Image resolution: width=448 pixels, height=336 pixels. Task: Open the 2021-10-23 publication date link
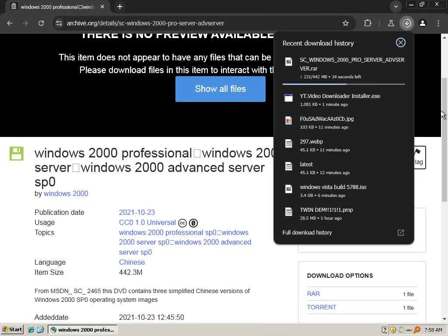tap(137, 212)
